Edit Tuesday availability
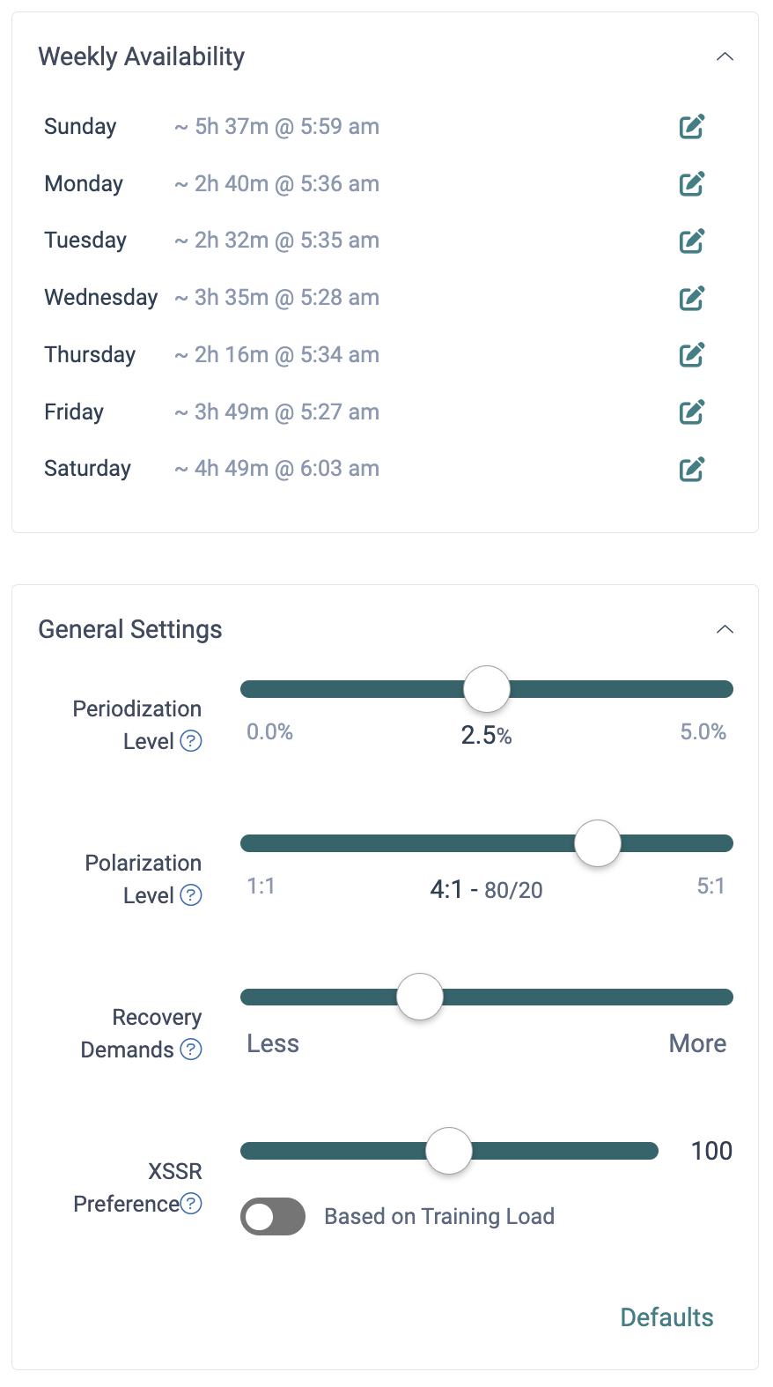Image resolution: width=773 pixels, height=1387 pixels. click(x=692, y=241)
